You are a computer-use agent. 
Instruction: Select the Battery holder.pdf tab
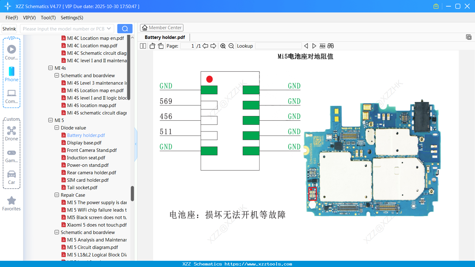tap(165, 37)
